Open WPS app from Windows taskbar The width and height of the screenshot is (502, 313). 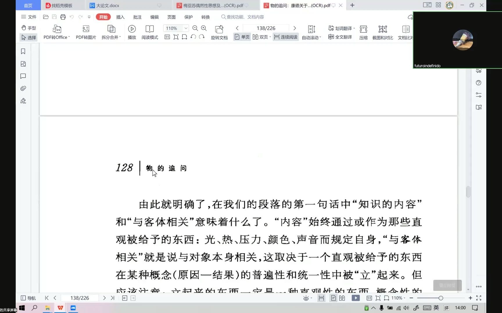click(x=60, y=308)
